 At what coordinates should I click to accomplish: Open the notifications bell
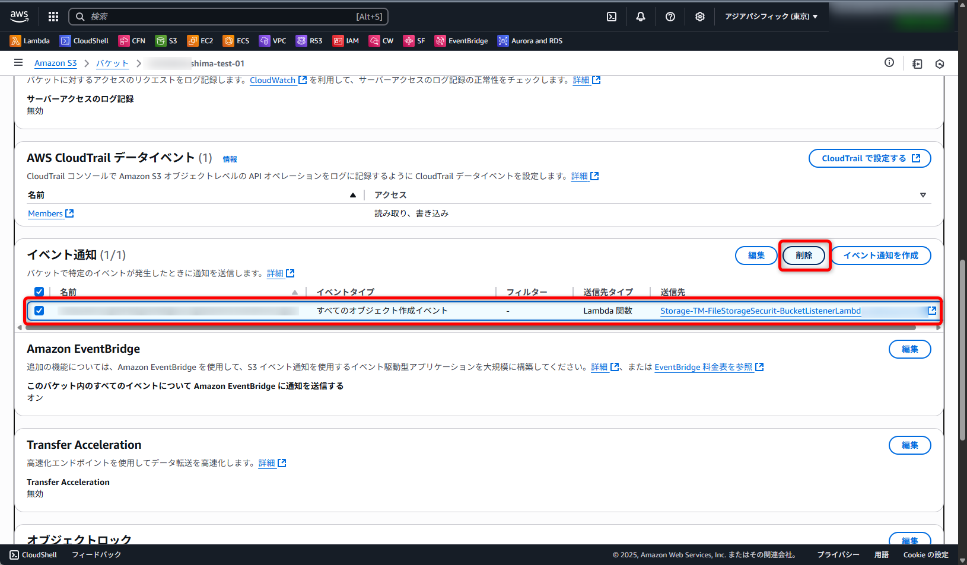tap(641, 17)
